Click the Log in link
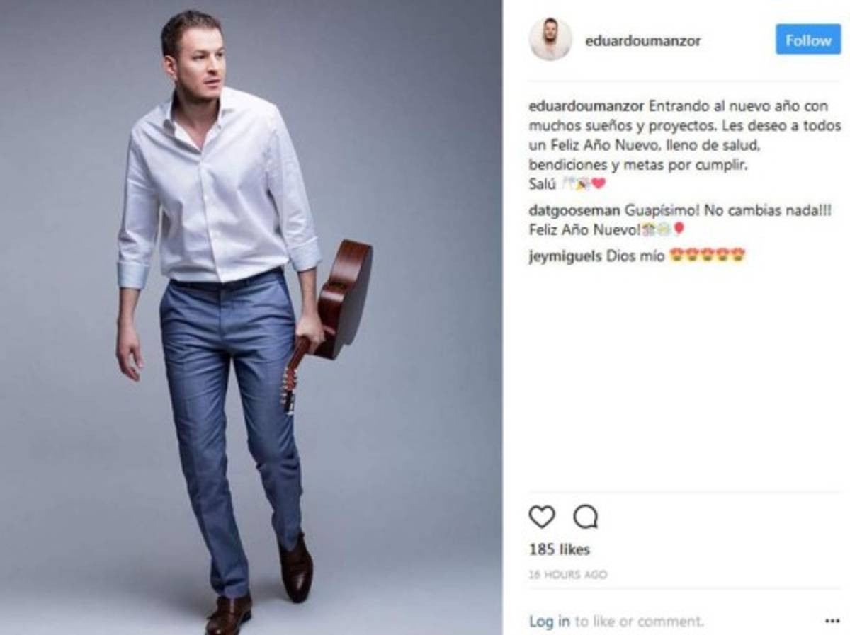This screenshot has height=635, width=850. coord(549,622)
